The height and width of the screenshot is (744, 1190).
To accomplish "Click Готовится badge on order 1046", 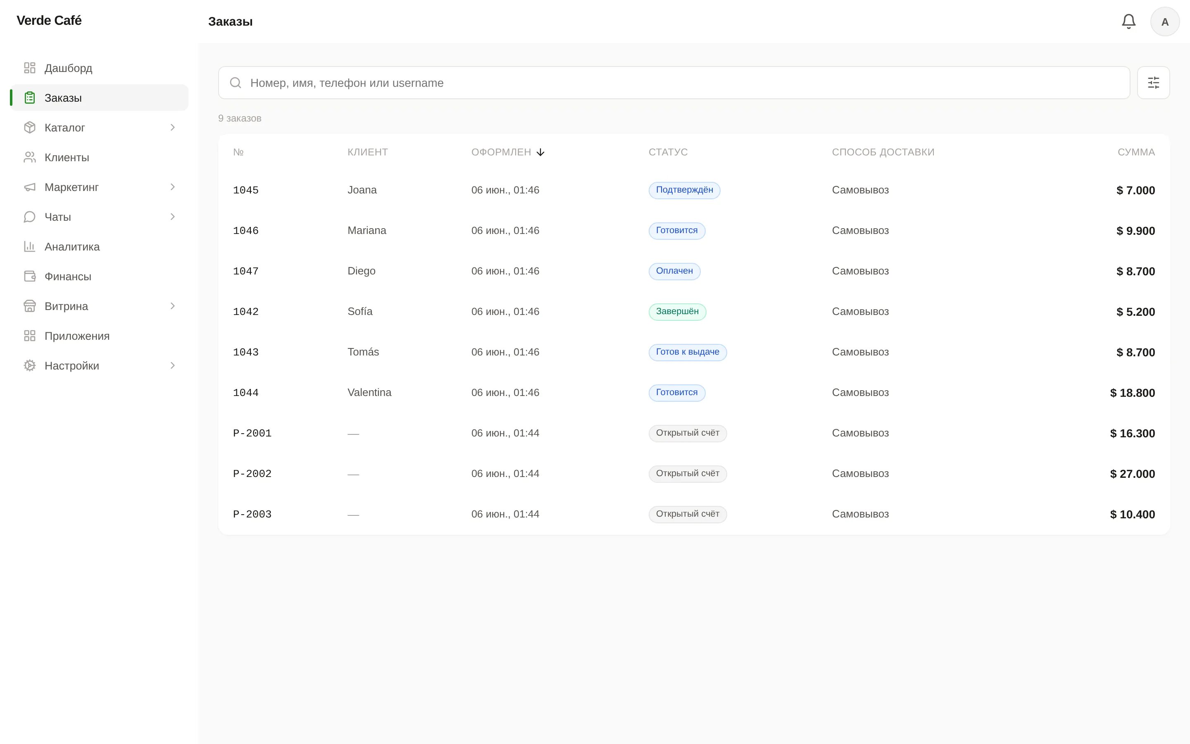I will [677, 231].
